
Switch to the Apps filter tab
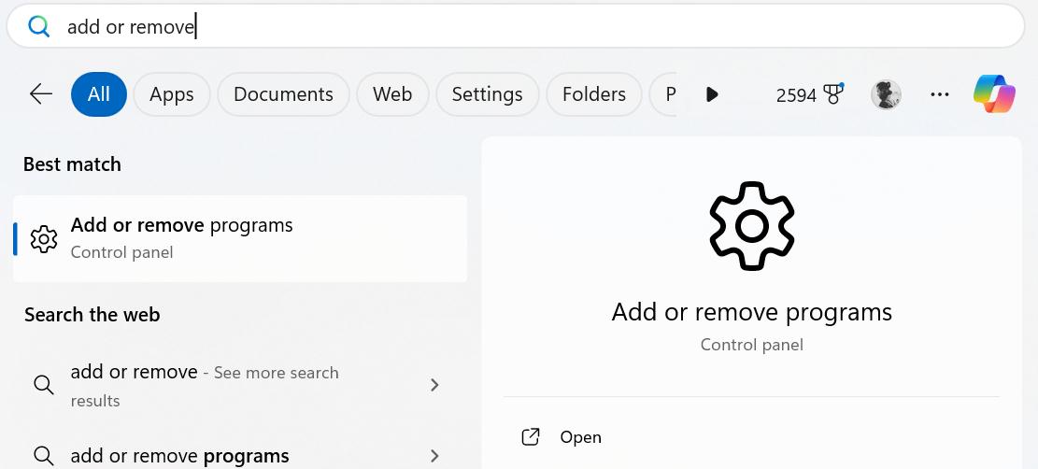[171, 94]
